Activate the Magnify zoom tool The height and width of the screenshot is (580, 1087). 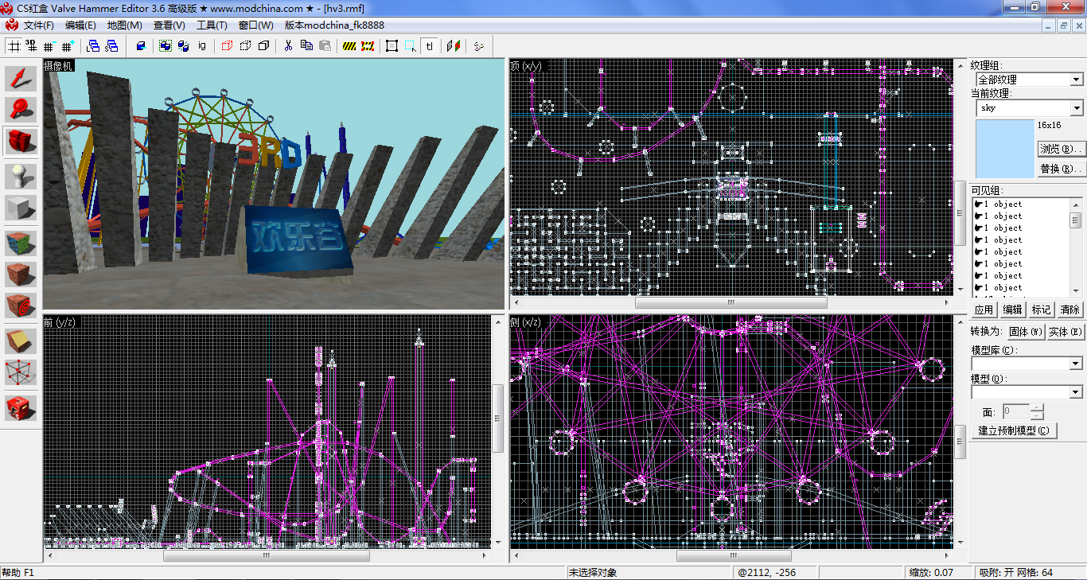coord(21,110)
